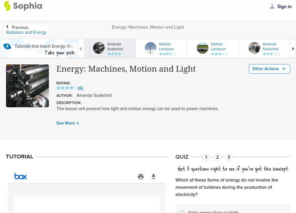296x213 pixels.
Task: Click the Box logo in the tutorial viewer
Action: tap(21, 176)
